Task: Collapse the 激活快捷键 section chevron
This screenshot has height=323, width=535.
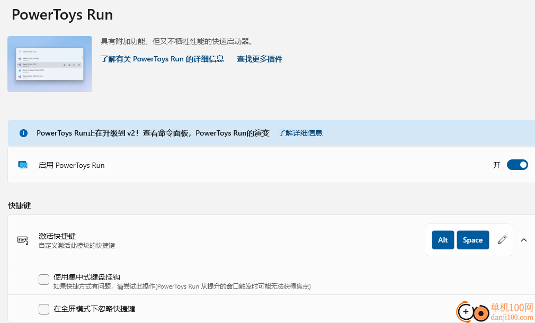Action: tap(524, 240)
